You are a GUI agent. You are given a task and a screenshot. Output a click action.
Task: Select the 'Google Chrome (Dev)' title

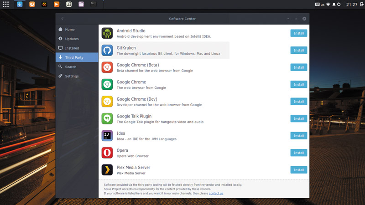point(137,99)
